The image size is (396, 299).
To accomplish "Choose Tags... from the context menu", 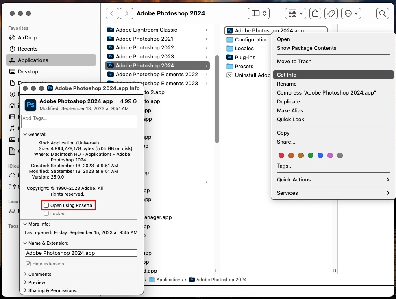I will [x=333, y=166].
